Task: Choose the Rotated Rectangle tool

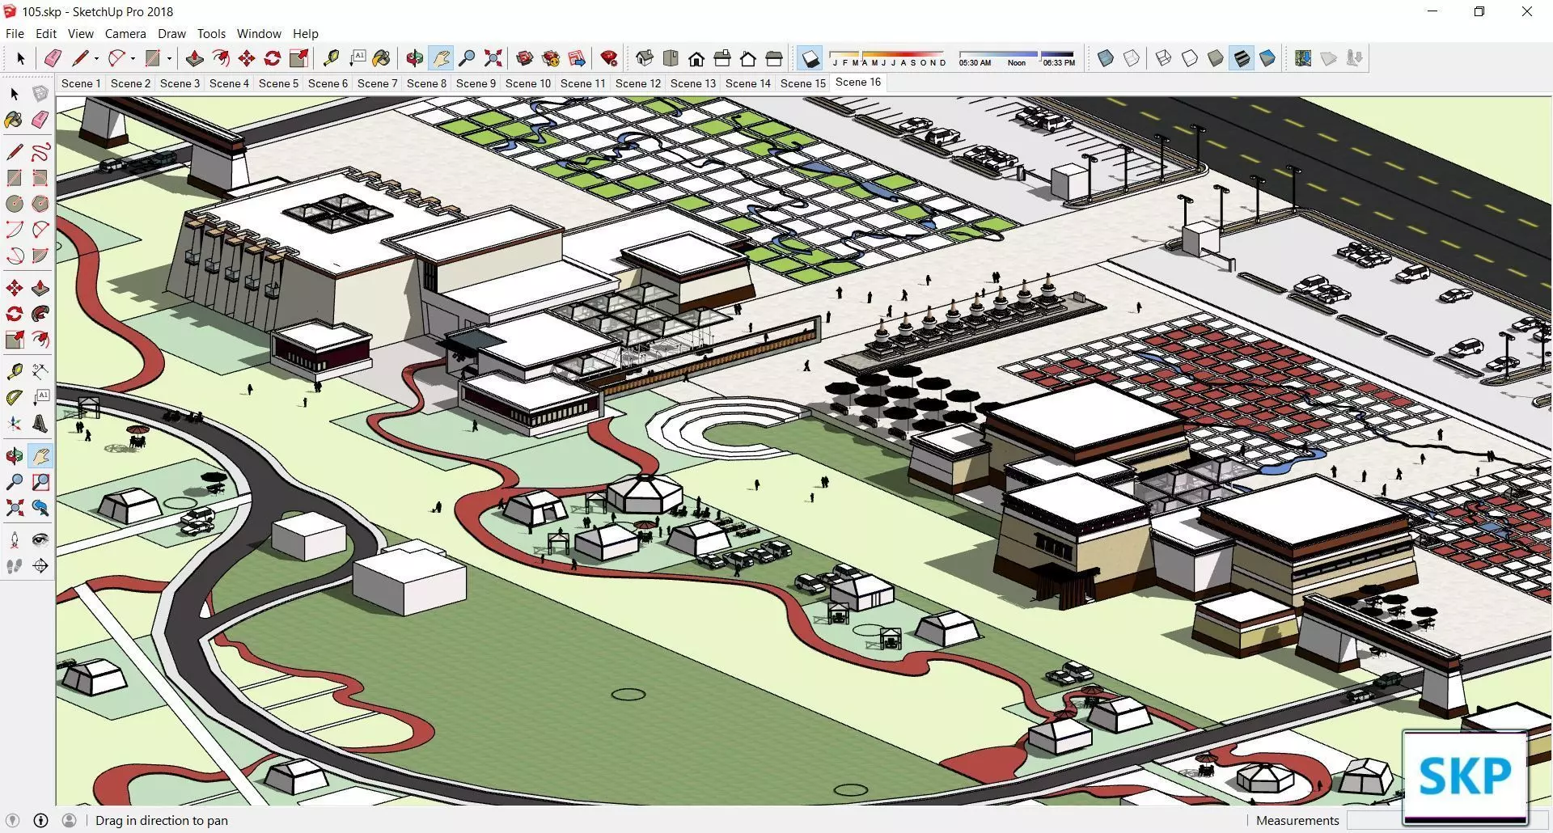Action: pyautogui.click(x=40, y=178)
